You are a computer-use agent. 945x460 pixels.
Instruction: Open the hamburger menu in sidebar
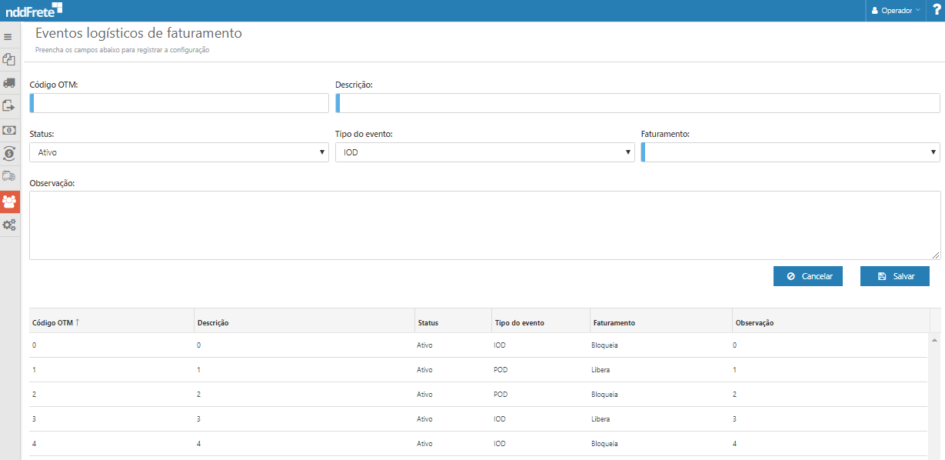pyautogui.click(x=8, y=36)
